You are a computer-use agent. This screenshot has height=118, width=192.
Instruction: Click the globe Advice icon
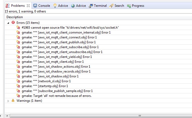tap(73, 6)
